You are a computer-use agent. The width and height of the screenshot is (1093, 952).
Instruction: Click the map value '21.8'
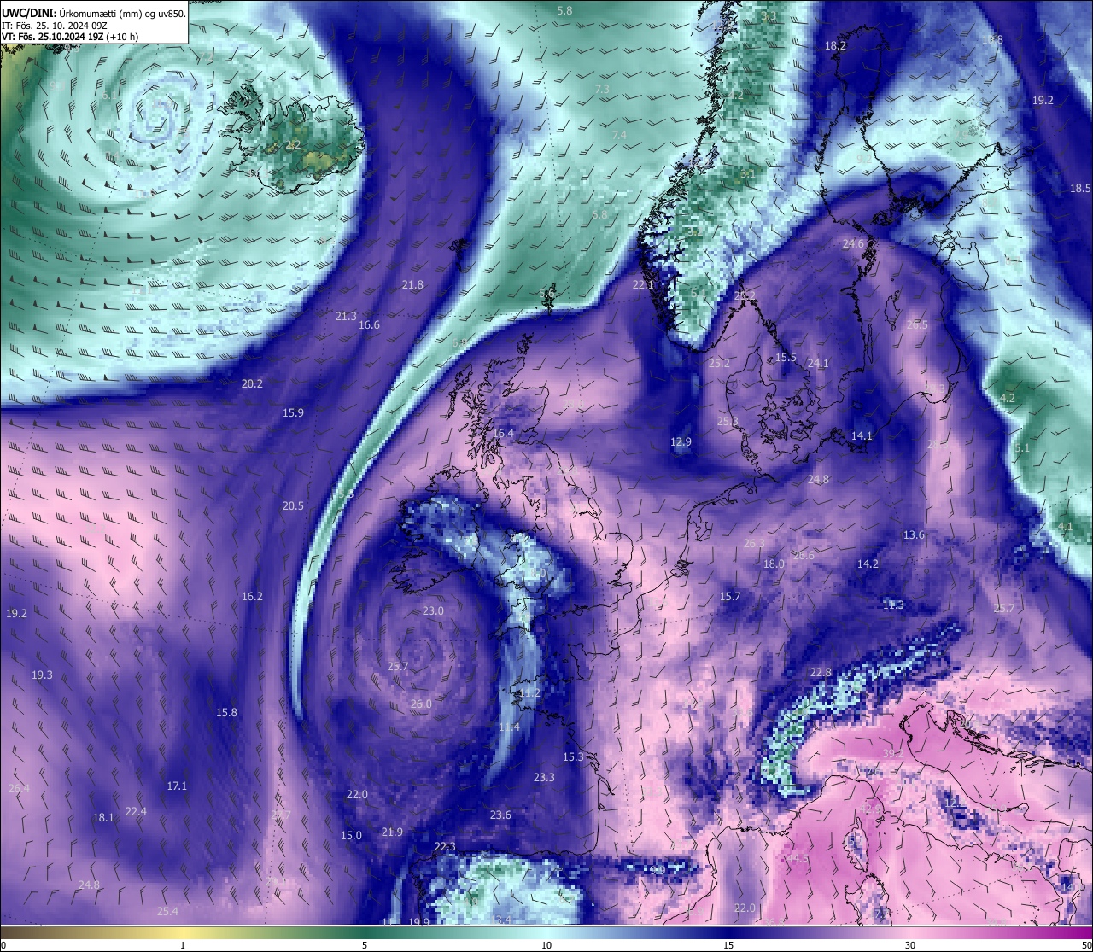click(412, 284)
